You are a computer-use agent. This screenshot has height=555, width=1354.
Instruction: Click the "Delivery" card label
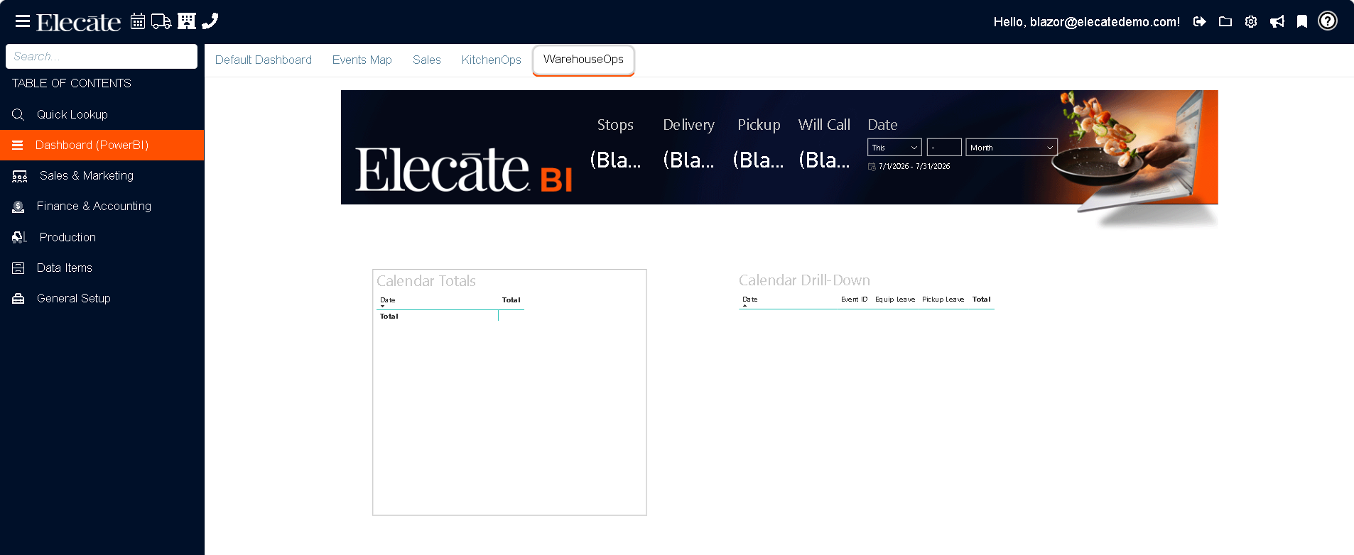[x=689, y=125]
